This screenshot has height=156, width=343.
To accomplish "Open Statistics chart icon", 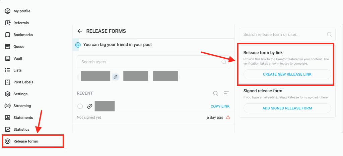I will click(8, 129).
